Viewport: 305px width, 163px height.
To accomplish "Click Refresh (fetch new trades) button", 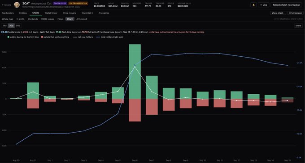I will 286,5.
